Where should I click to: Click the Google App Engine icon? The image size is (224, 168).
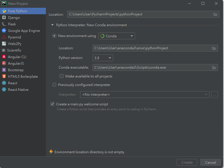pyautogui.click(x=4, y=31)
